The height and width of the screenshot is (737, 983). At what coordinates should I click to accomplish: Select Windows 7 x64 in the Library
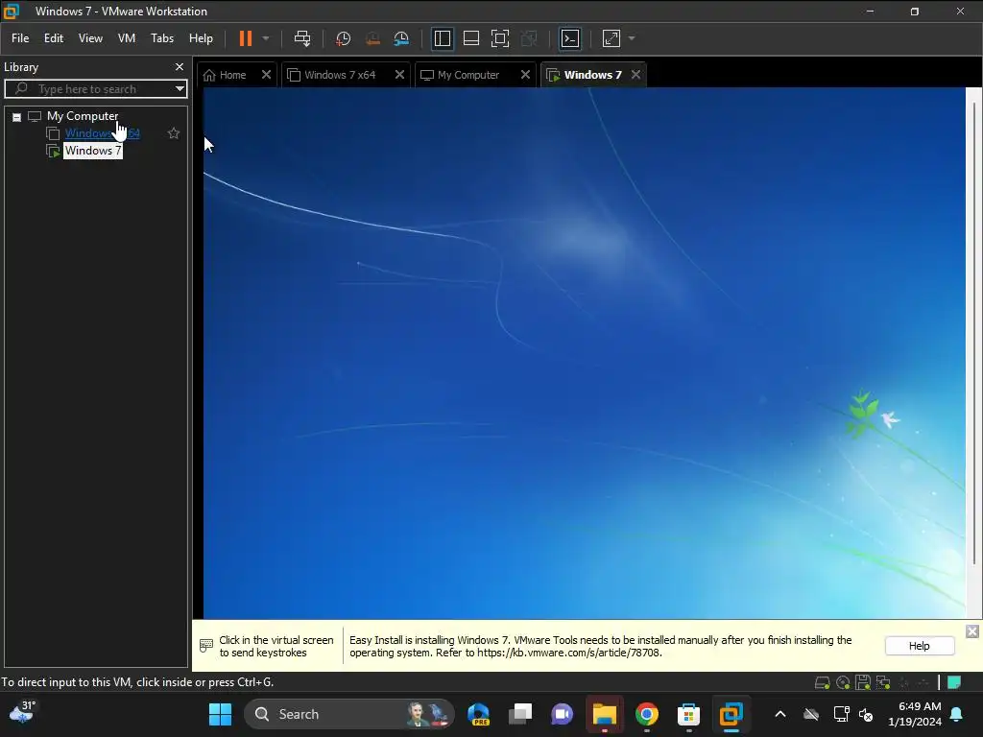[x=102, y=132]
